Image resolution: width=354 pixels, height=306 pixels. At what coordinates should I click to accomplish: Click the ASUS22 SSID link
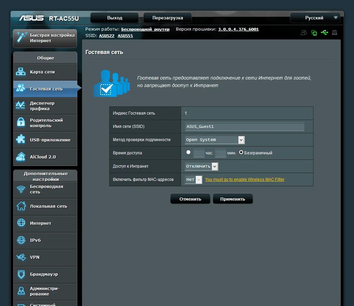[x=107, y=36]
